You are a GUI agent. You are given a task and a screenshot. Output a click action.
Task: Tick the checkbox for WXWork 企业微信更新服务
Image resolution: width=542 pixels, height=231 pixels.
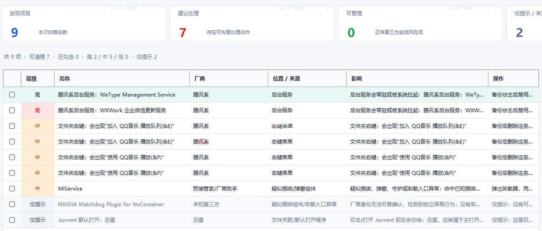coord(12,110)
